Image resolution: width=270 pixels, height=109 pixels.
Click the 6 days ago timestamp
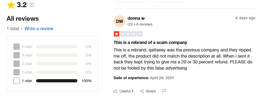(245, 18)
